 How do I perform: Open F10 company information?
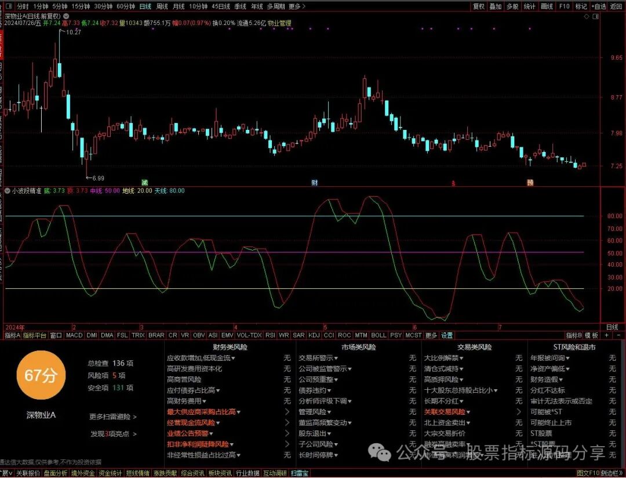[564, 6]
